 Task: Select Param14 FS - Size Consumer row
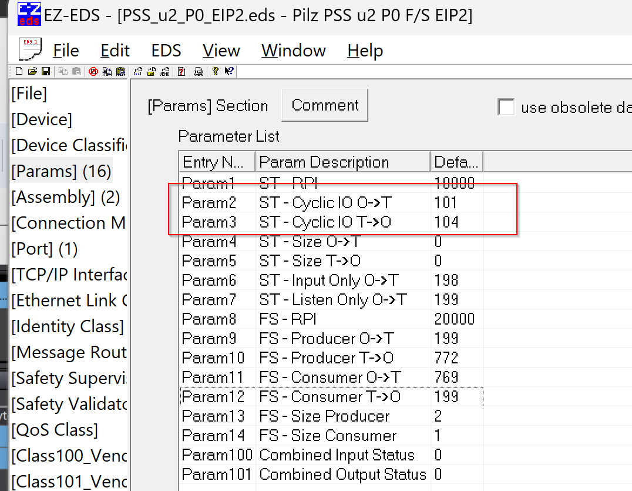pyautogui.click(x=331, y=435)
